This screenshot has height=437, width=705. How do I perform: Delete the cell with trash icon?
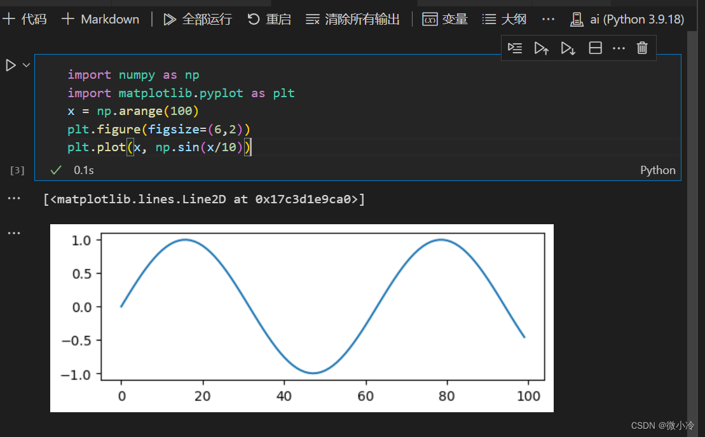pos(642,48)
